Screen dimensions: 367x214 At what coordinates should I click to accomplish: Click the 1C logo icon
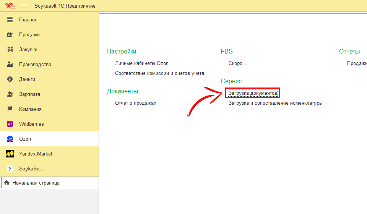(10, 6)
